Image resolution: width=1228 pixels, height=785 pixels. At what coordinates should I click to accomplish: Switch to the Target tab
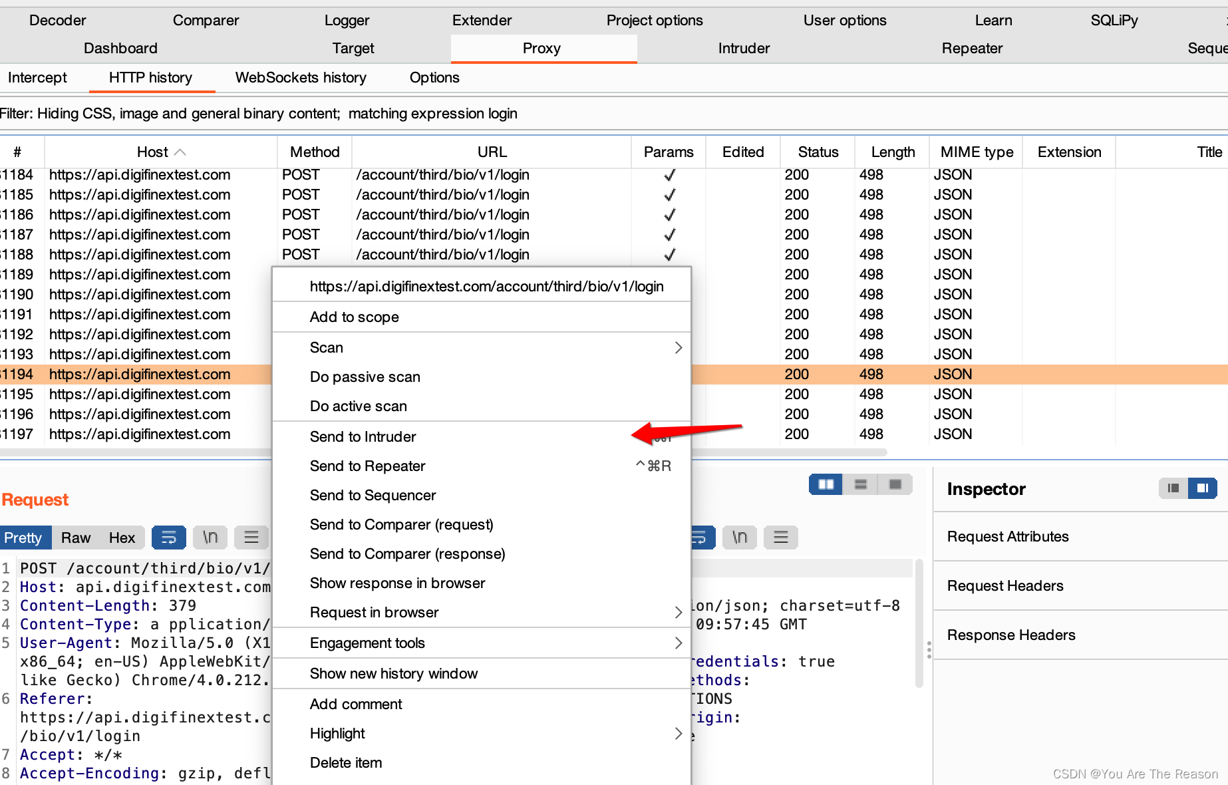[x=353, y=49]
